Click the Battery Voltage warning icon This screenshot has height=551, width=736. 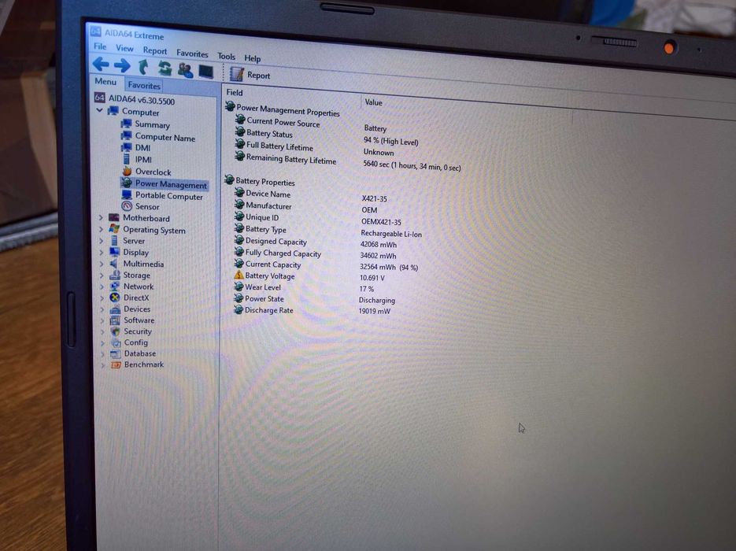(x=239, y=275)
